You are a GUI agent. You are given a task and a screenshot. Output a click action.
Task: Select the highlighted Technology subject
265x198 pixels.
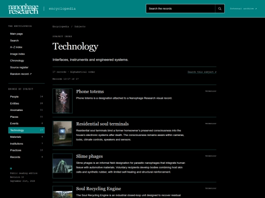click(x=26, y=130)
